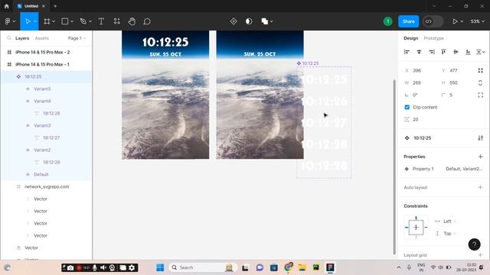
Task: Go to the Figma home icon
Action: [7, 6]
